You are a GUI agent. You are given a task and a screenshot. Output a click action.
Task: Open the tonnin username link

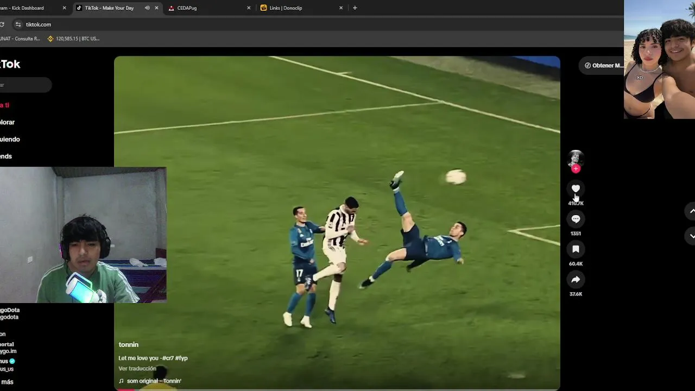(129, 345)
